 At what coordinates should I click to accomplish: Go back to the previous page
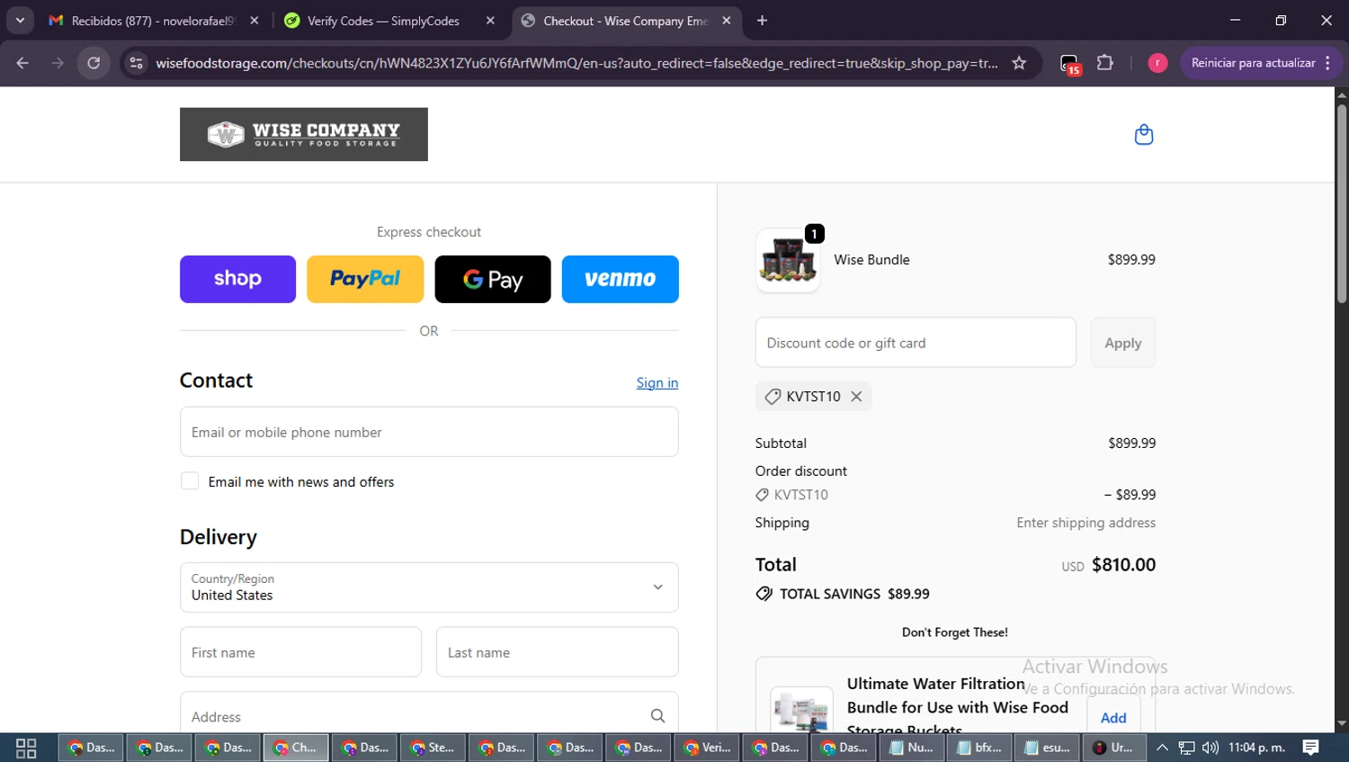pos(22,63)
